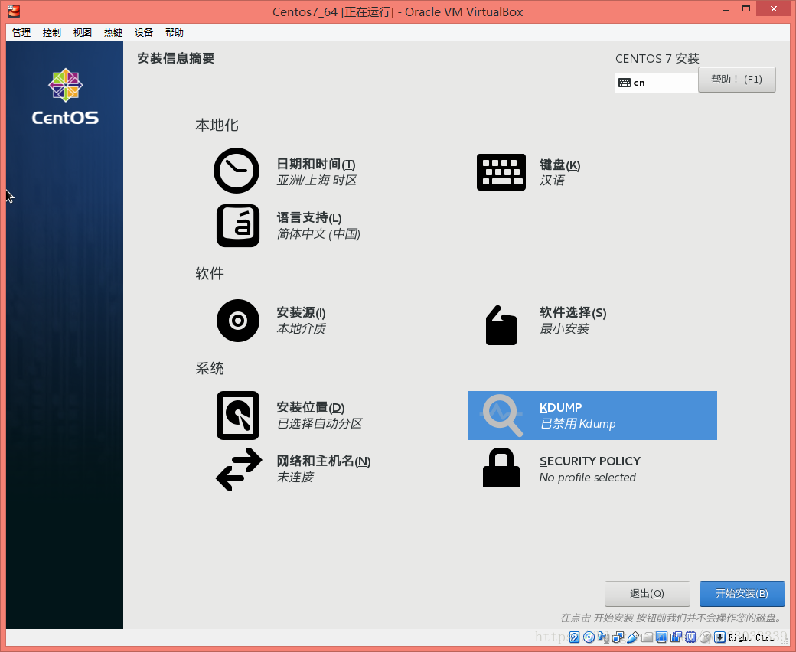Screen dimensions: 796x652
Task: Click the CentOS logo in the sidebar
Action: click(65, 96)
